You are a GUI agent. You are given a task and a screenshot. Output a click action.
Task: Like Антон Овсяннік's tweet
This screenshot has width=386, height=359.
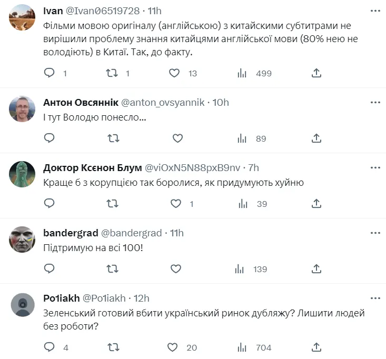[177, 138]
